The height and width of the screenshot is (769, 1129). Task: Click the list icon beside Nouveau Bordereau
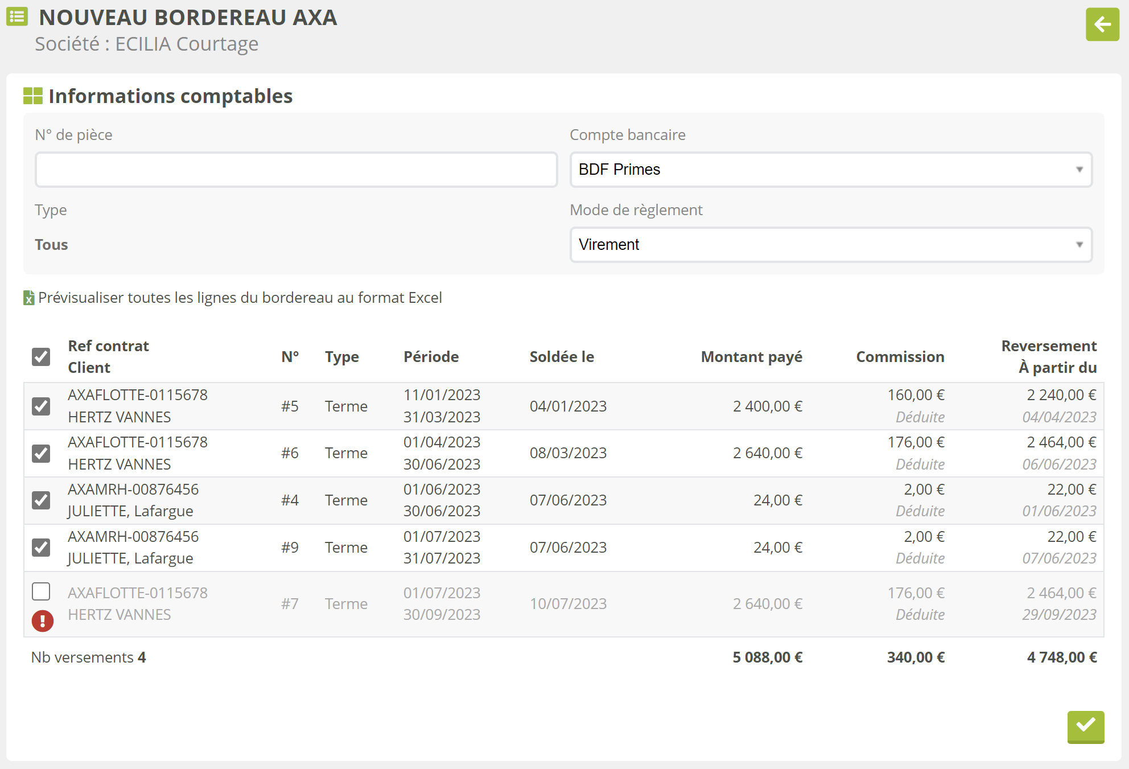coord(17,17)
